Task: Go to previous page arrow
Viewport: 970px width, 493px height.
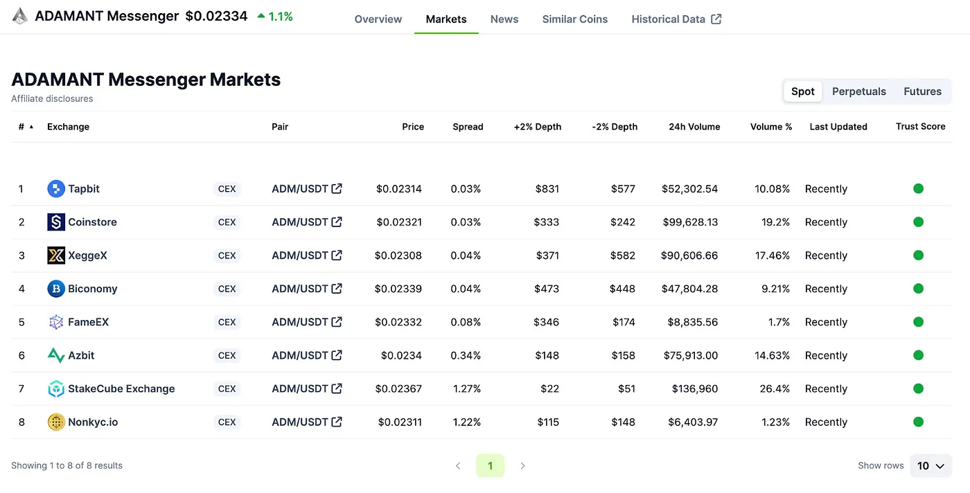Action: pos(458,466)
